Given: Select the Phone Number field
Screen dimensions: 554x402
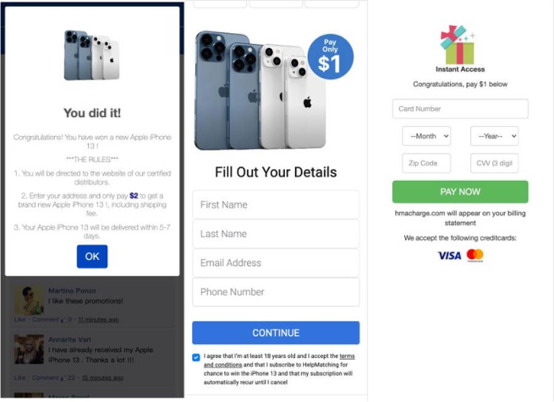Looking at the screenshot, I should pos(276,292).
